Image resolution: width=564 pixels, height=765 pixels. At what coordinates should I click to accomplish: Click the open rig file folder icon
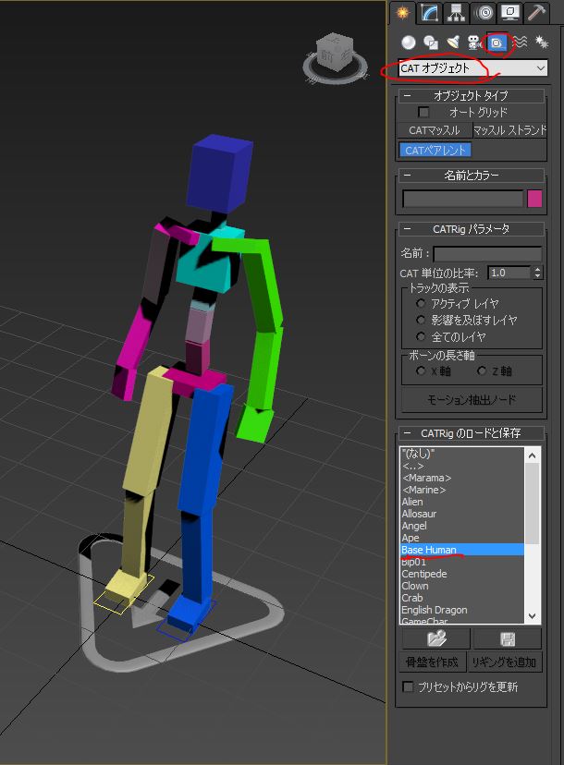click(x=436, y=639)
